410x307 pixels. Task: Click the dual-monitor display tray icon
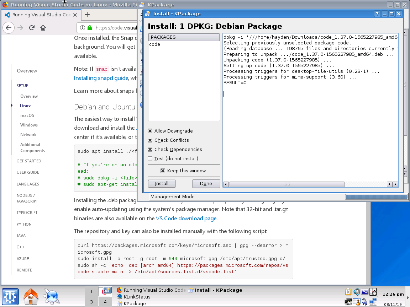pos(348,302)
